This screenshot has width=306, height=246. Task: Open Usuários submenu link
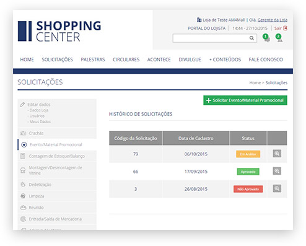[x=37, y=116]
